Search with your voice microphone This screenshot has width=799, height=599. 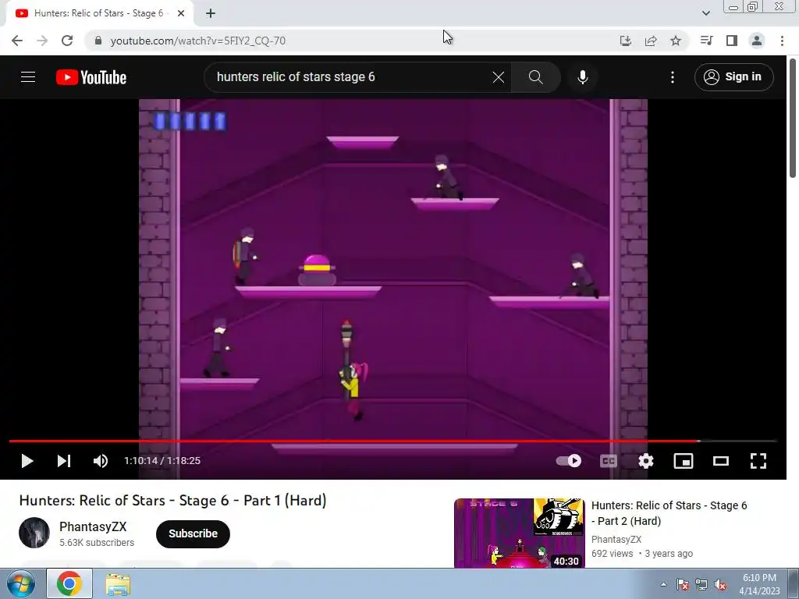pos(583,77)
